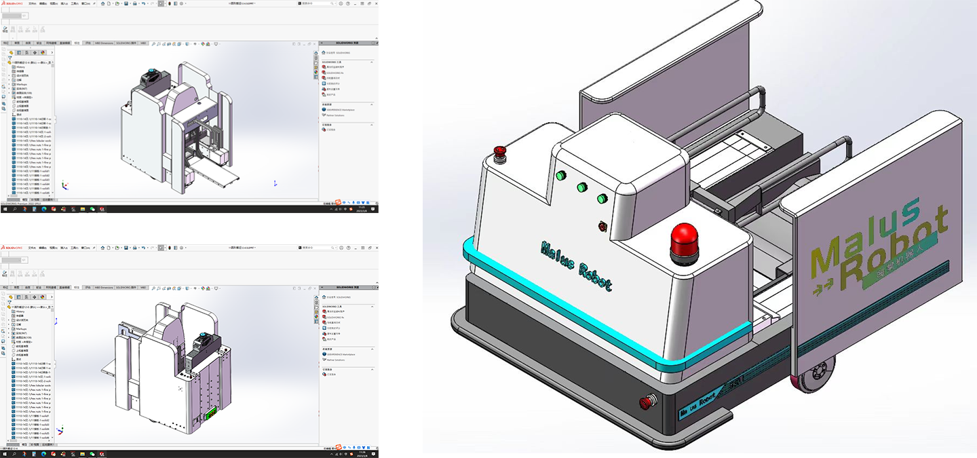Open 文件 menu in top SolidWorks window
The width and height of the screenshot is (977, 458).
[x=33, y=3]
